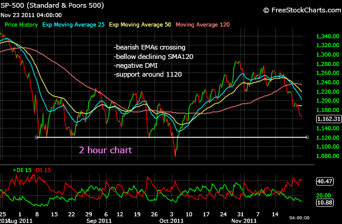Image resolution: width=342 pixels, height=224 pixels.
Task: Click the 40.47 indicator value box
Action: (x=325, y=181)
